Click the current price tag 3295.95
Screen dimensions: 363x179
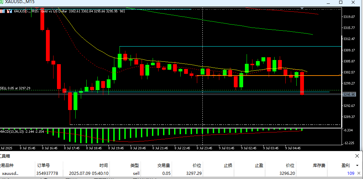point(349,95)
